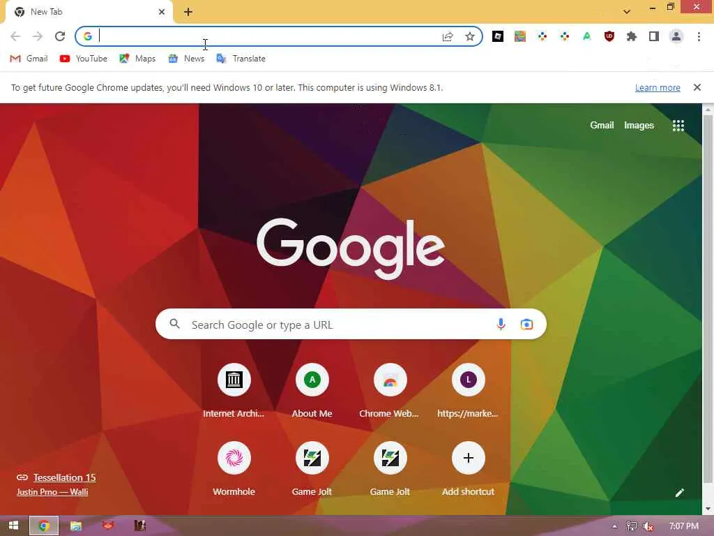Open the profile avatar menu
Screen dimensions: 714x536
676,36
